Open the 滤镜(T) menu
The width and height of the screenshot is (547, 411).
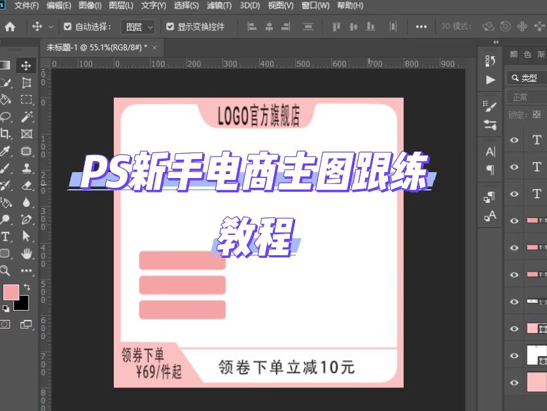pyautogui.click(x=219, y=6)
